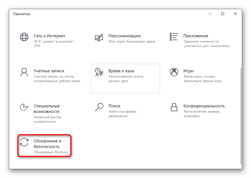Open the Приложения category title
The image size is (251, 178).
(x=196, y=36)
